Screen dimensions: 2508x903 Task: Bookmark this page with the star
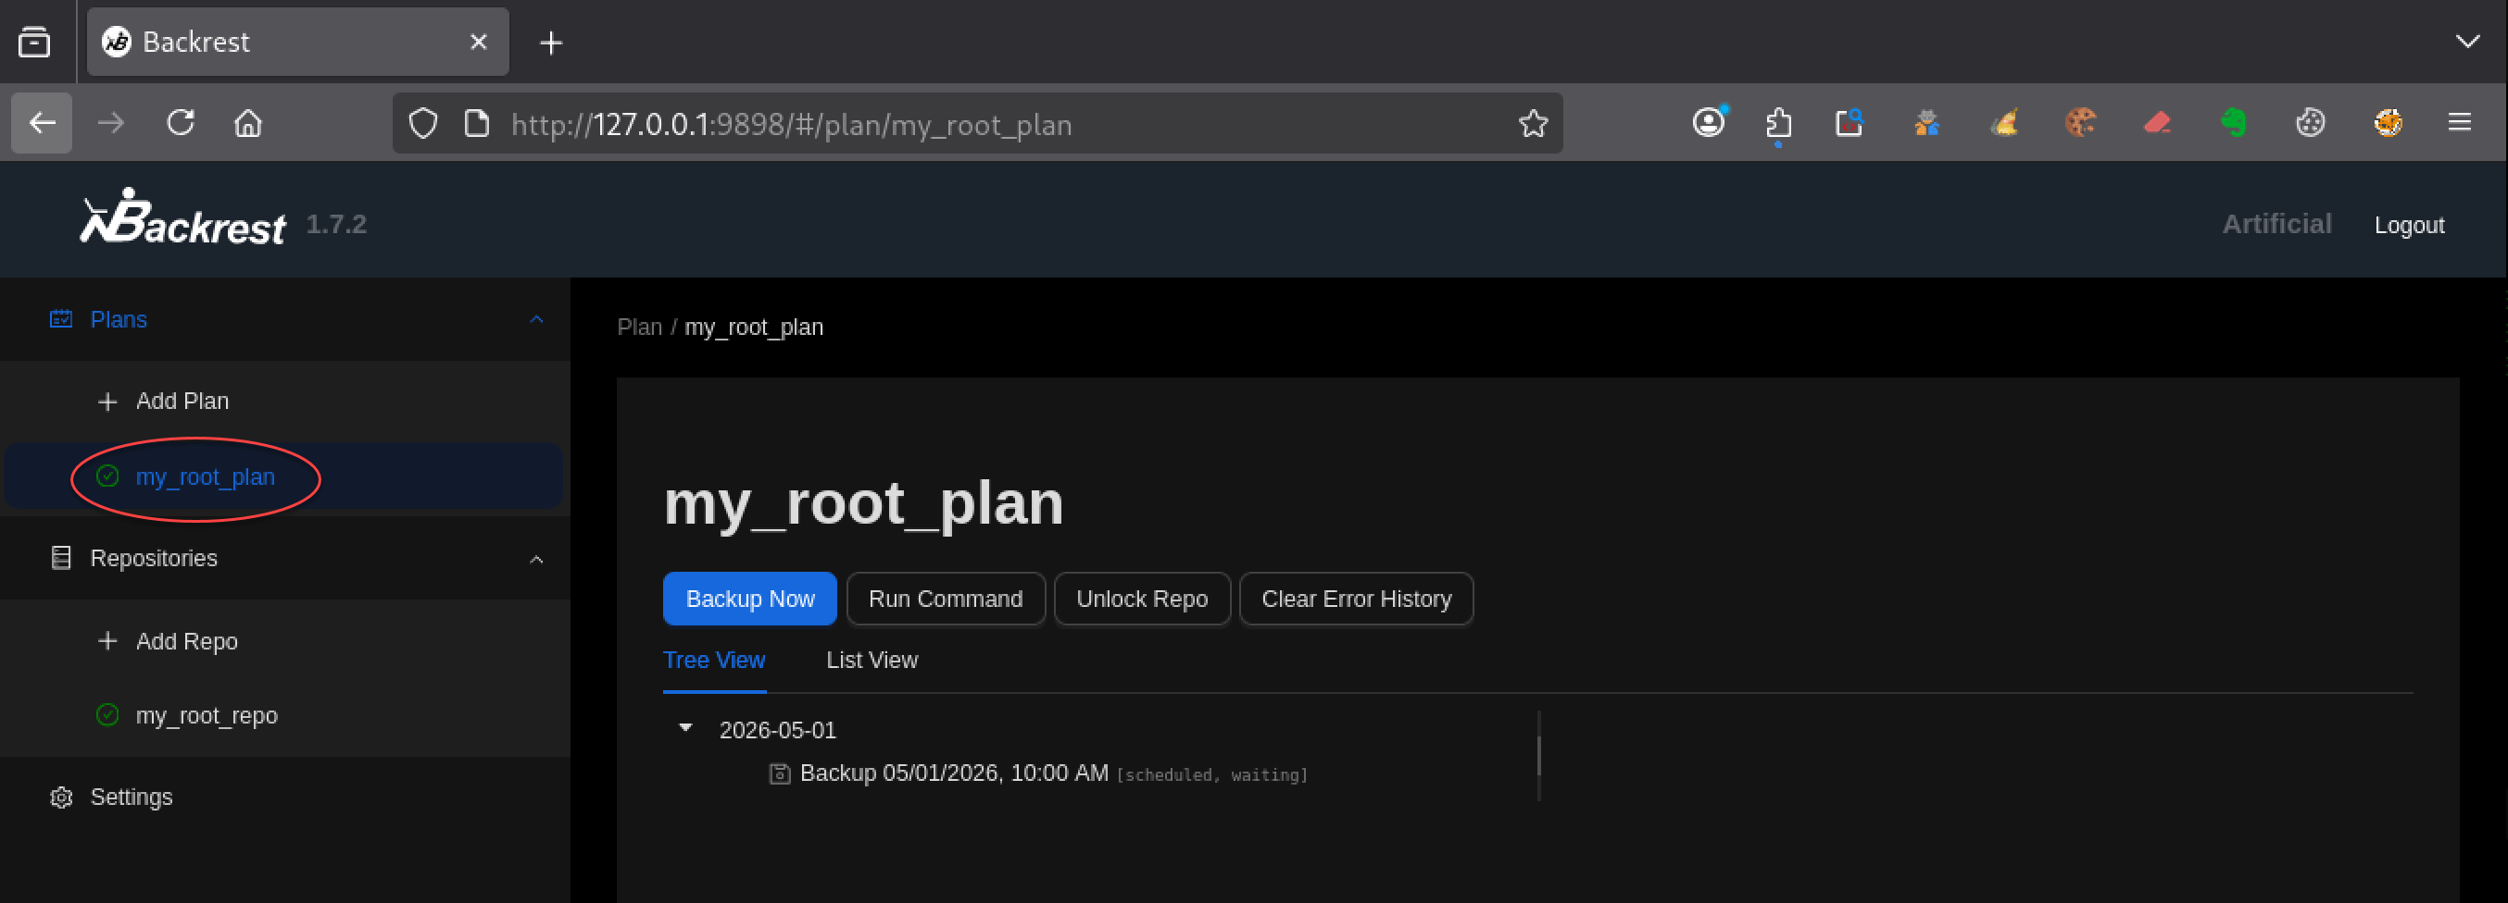(1533, 124)
